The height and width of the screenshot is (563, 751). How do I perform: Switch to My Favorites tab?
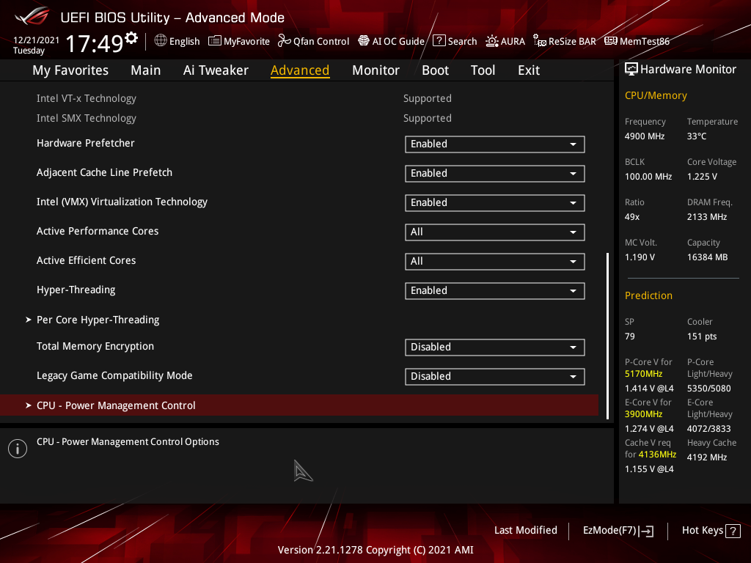(x=70, y=70)
